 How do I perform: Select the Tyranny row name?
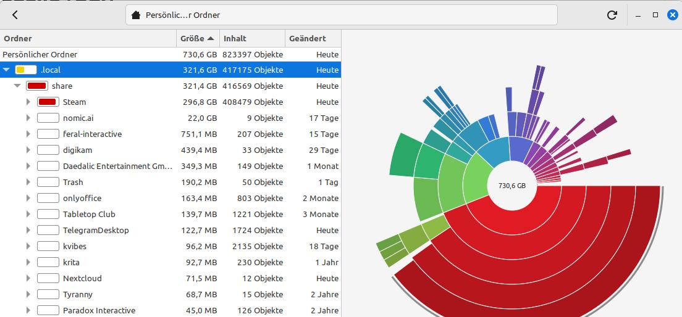(78, 295)
